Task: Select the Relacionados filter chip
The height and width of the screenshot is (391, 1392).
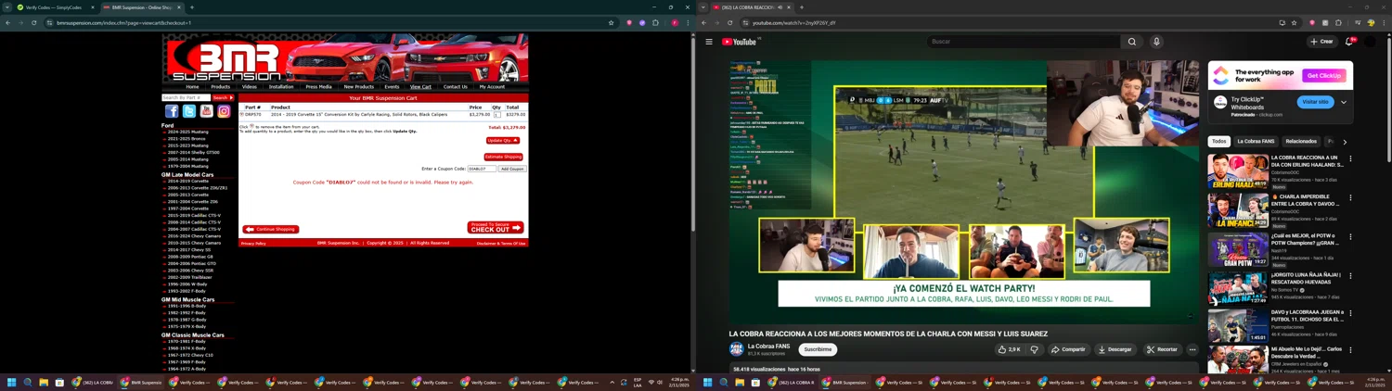Action: click(1301, 141)
